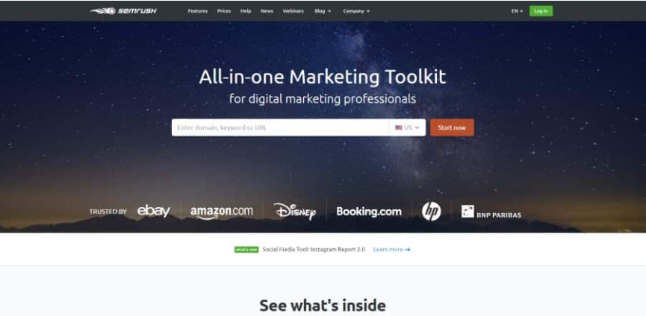Click the amazon.com logo
The width and height of the screenshot is (646, 316).
(222, 212)
